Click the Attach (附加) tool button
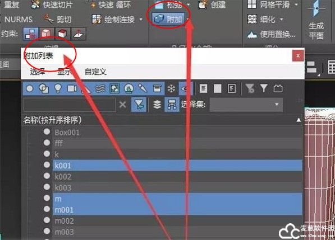This screenshot has width=335, height=240. point(168,20)
